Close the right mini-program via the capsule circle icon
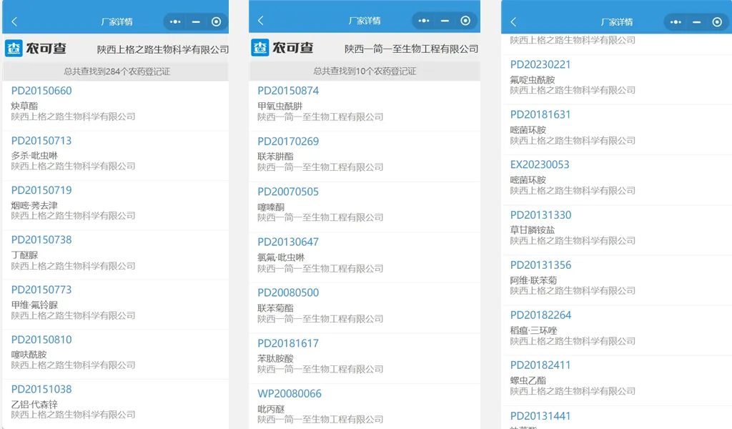 [717, 22]
